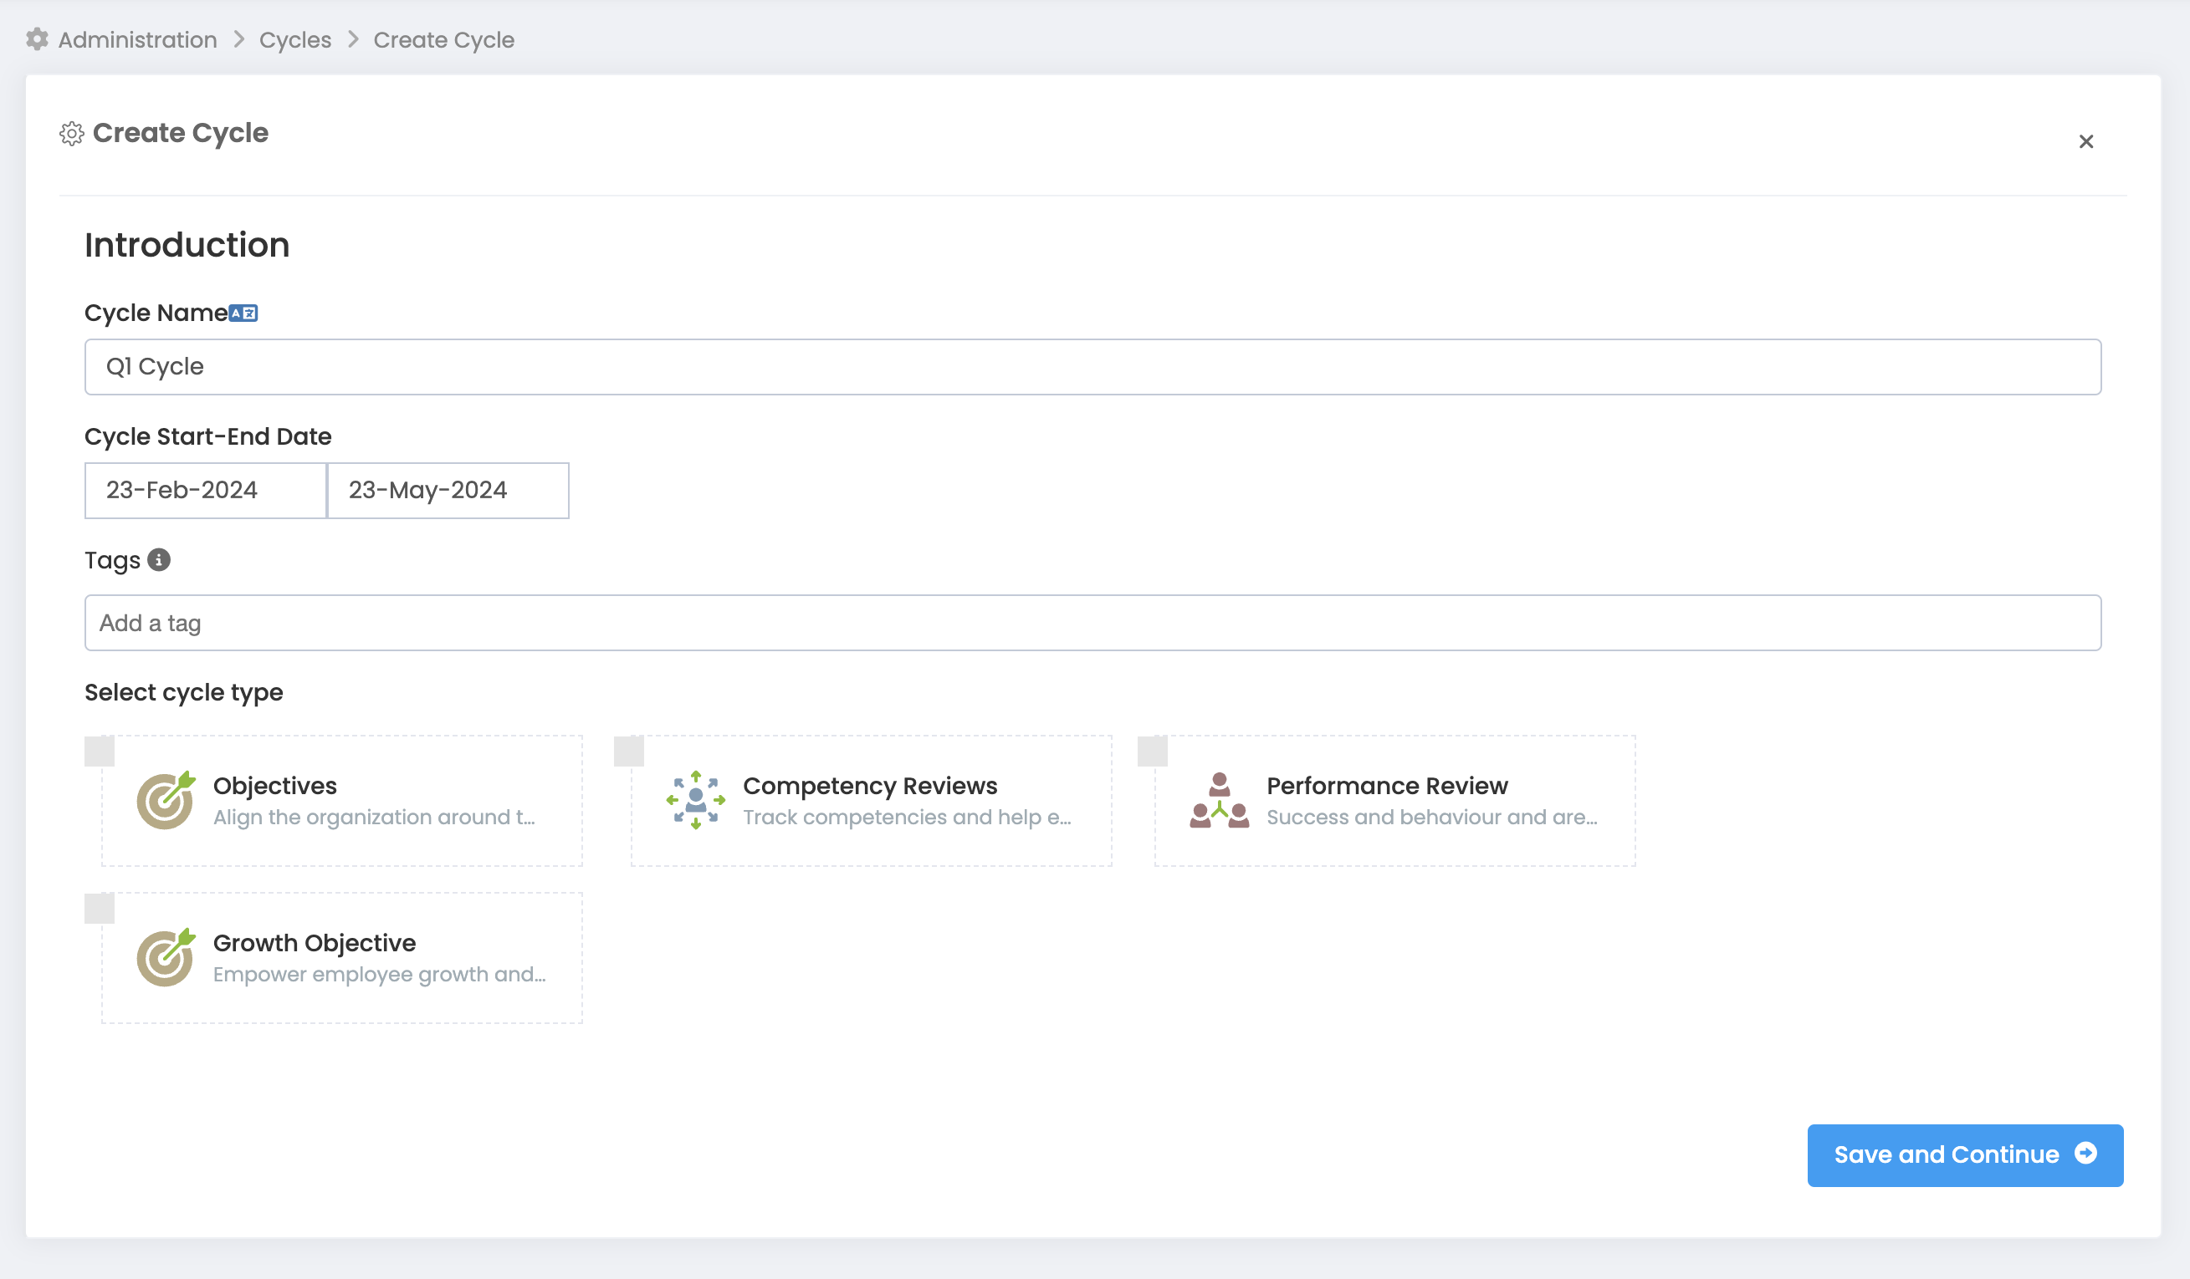Select the Growth Objective checkbox
The height and width of the screenshot is (1279, 2190).
[x=100, y=908]
